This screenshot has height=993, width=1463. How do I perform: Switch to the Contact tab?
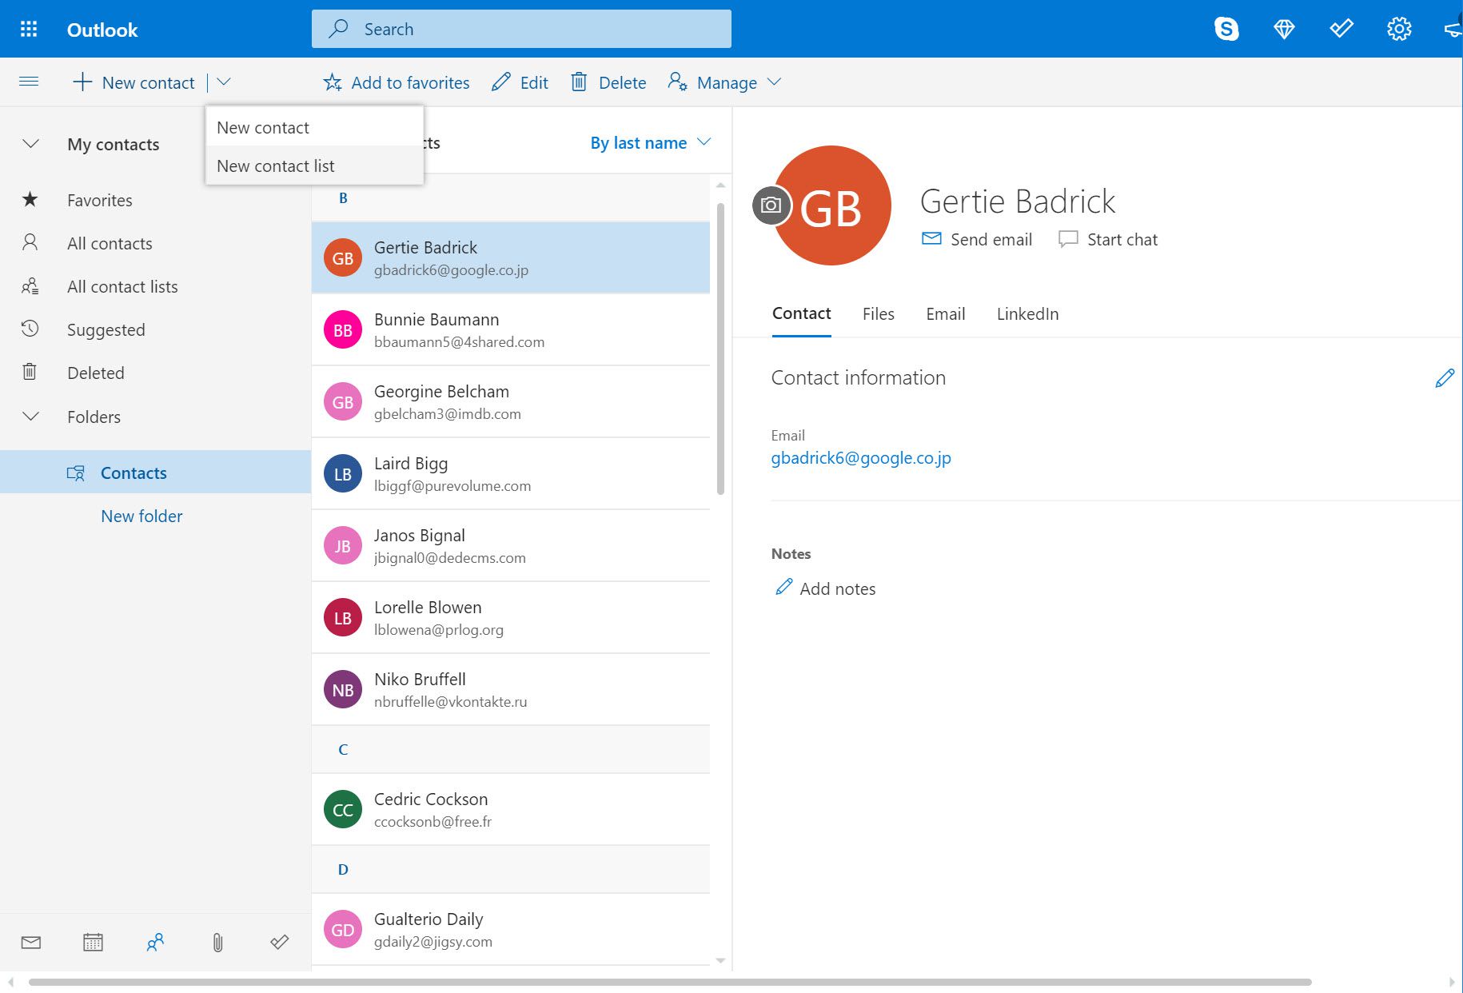(x=801, y=313)
